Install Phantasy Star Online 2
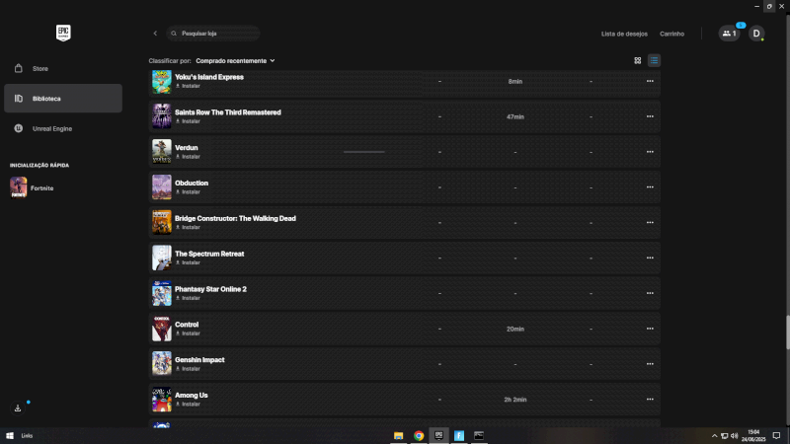790x444 pixels. (x=188, y=298)
